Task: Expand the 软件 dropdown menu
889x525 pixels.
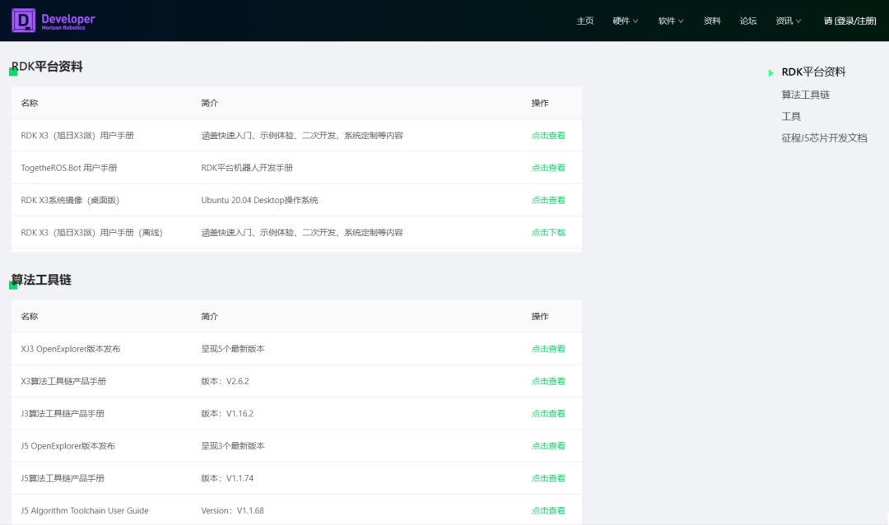Action: [671, 21]
